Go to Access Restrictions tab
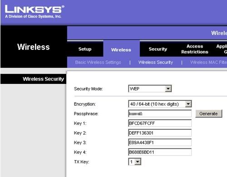 [x=195, y=49]
